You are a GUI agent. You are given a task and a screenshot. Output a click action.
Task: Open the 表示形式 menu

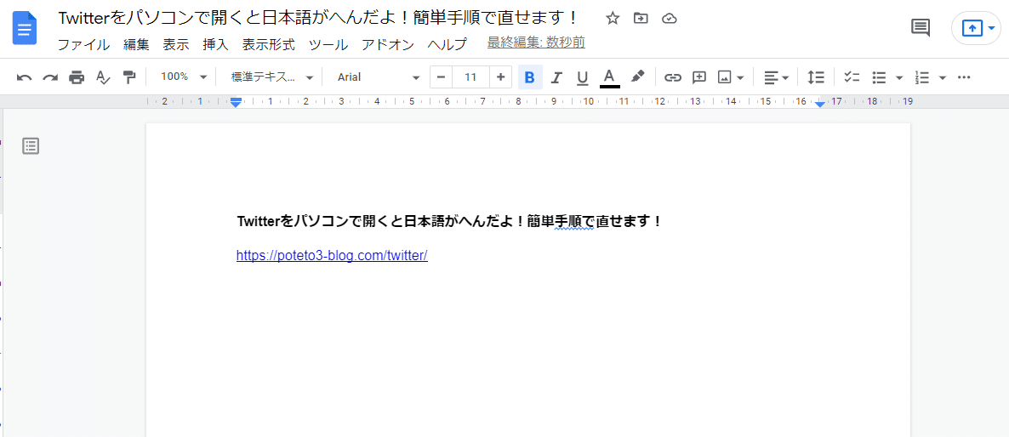coord(268,45)
